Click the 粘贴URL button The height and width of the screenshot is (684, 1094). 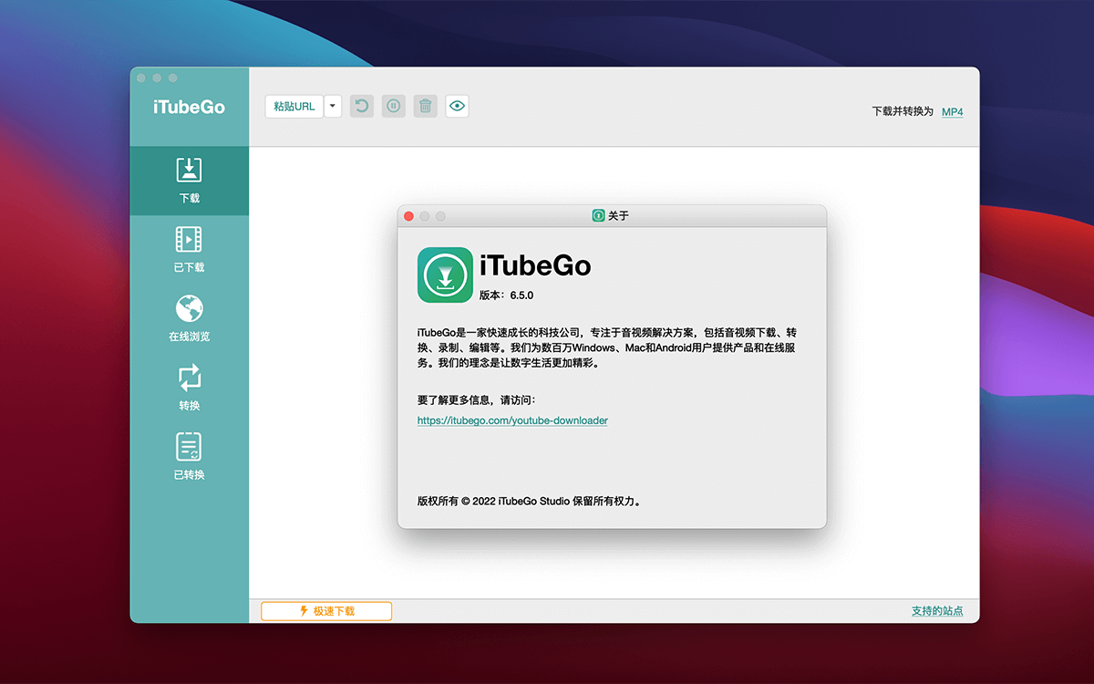(294, 107)
